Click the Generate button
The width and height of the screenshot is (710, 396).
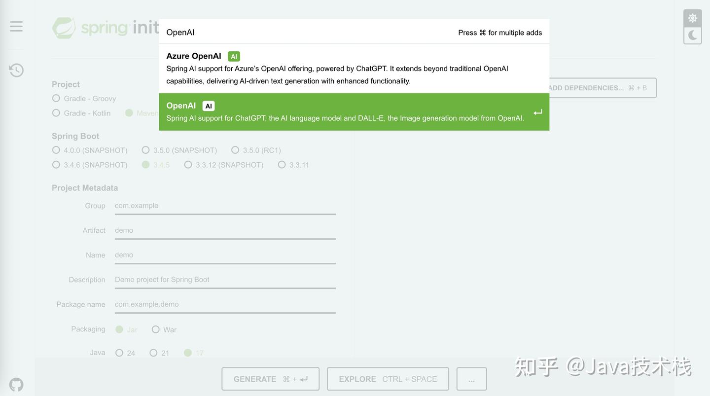[270, 379]
